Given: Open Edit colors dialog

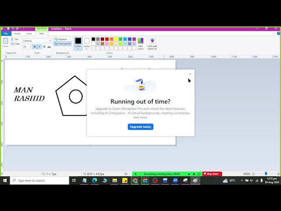Looking at the screenshot, I should [x=140, y=43].
